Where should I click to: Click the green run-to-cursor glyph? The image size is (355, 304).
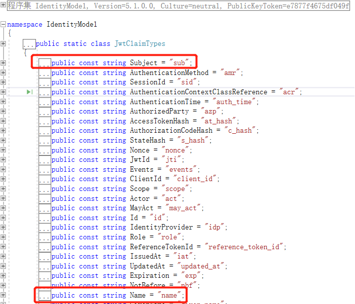pos(30,92)
